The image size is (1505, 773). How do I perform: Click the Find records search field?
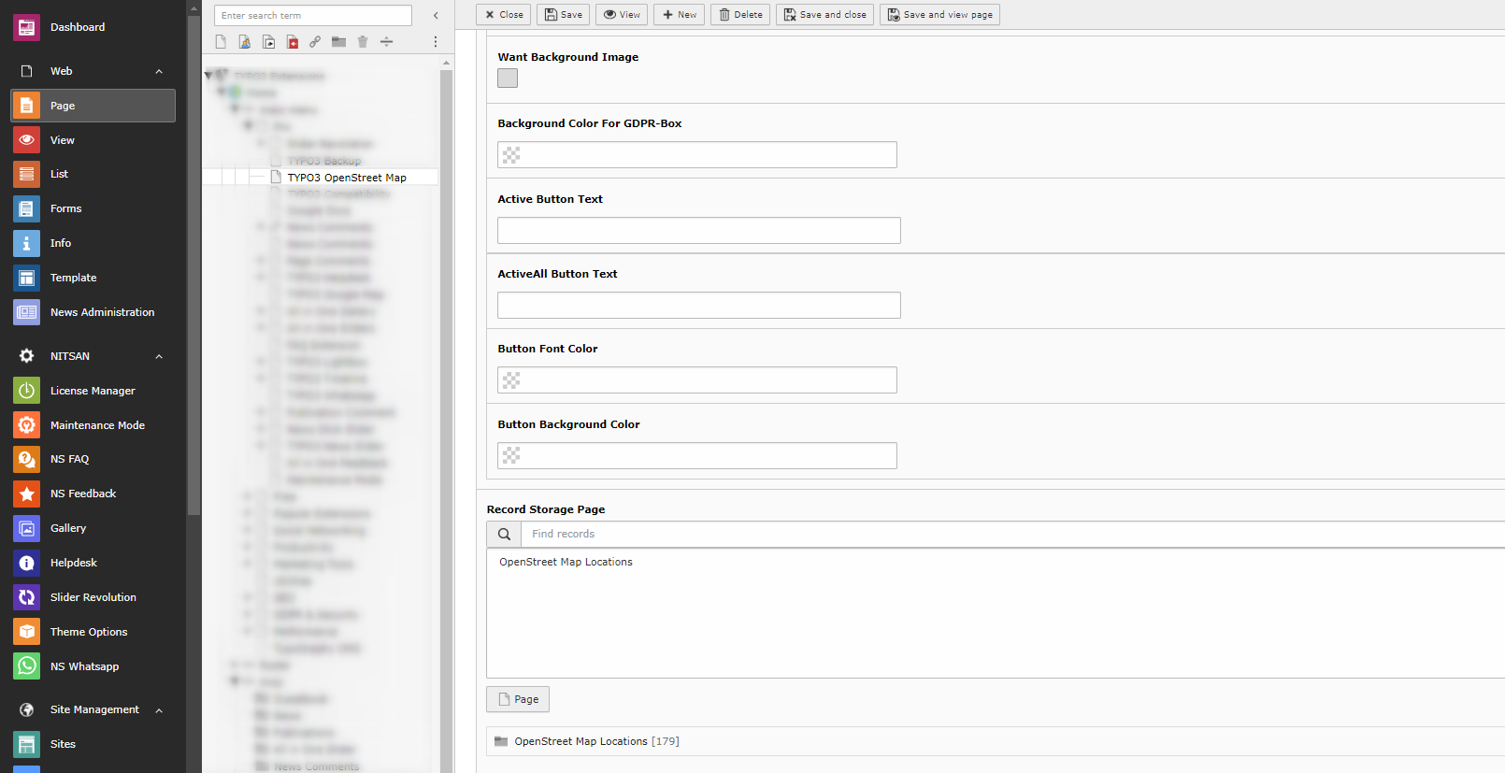tap(1013, 534)
